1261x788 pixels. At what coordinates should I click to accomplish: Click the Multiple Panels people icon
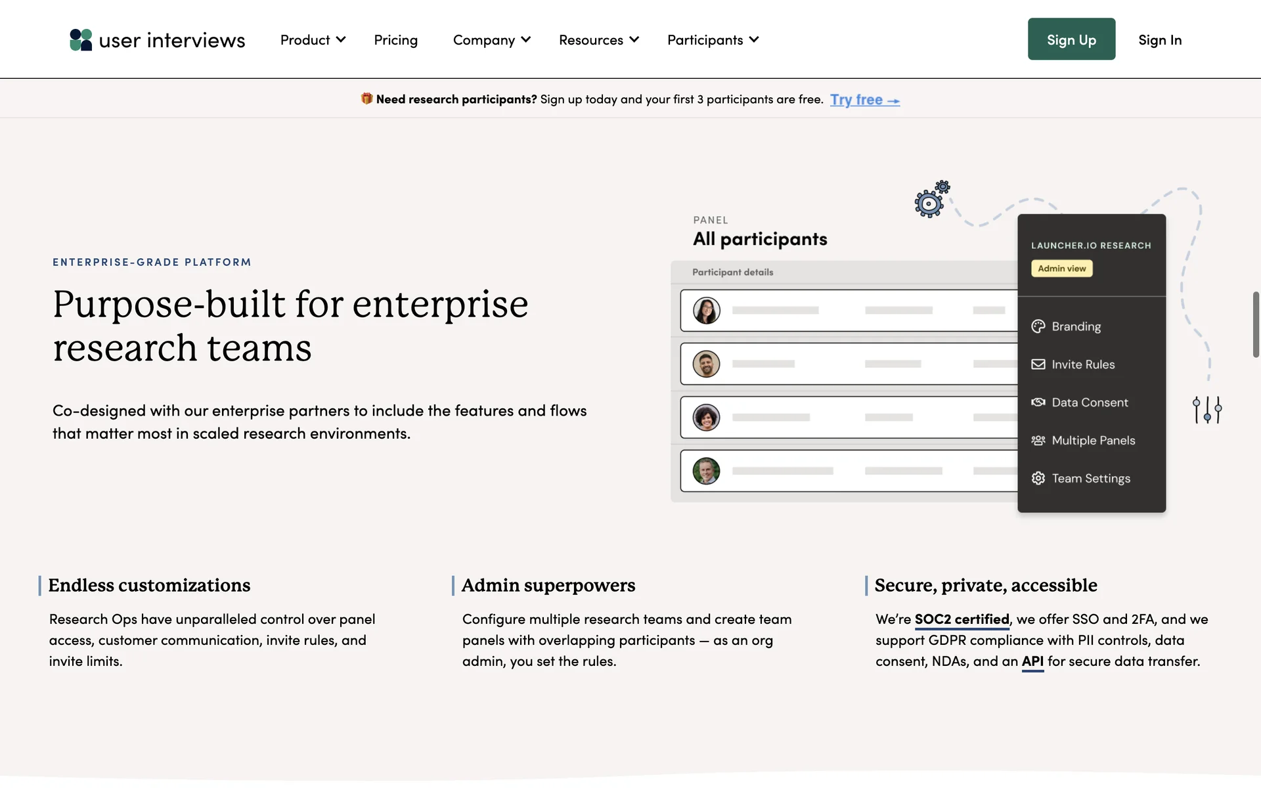1038,441
